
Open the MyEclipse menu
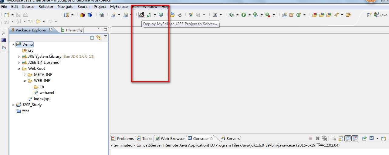coord(119,6)
